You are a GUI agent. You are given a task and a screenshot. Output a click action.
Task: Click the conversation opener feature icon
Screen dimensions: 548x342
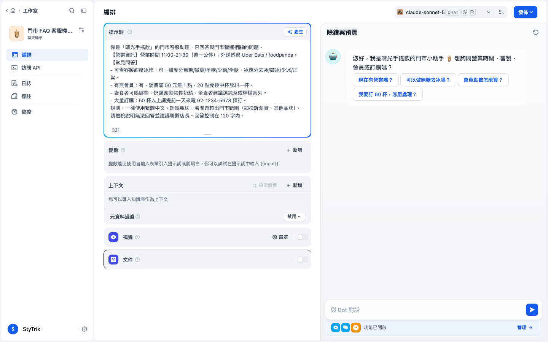[336, 327]
